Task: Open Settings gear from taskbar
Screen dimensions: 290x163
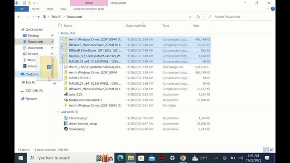Action: pyautogui.click(x=172, y=158)
